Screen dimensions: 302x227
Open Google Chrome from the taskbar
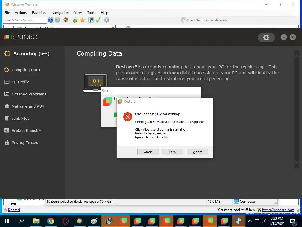[x=51, y=221]
